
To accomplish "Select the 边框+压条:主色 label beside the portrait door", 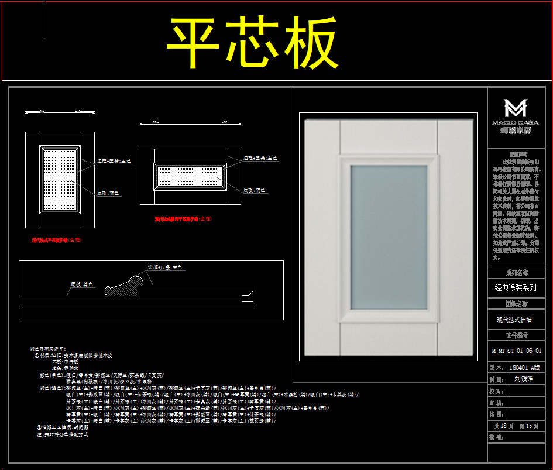I will pos(114,160).
